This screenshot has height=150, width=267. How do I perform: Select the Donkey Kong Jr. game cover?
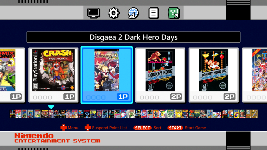(214, 70)
